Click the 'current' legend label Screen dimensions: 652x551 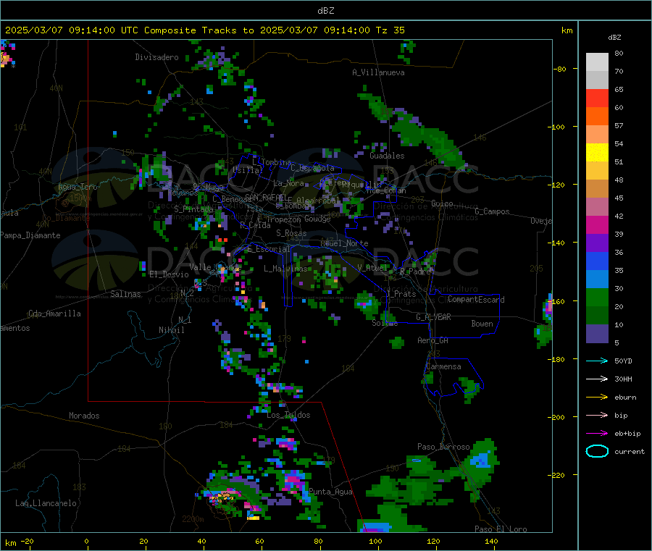[x=629, y=451]
